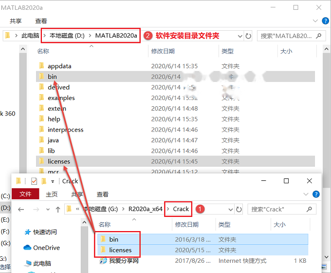
Task: Go forward in the Crack window
Action: [x=36, y=209]
